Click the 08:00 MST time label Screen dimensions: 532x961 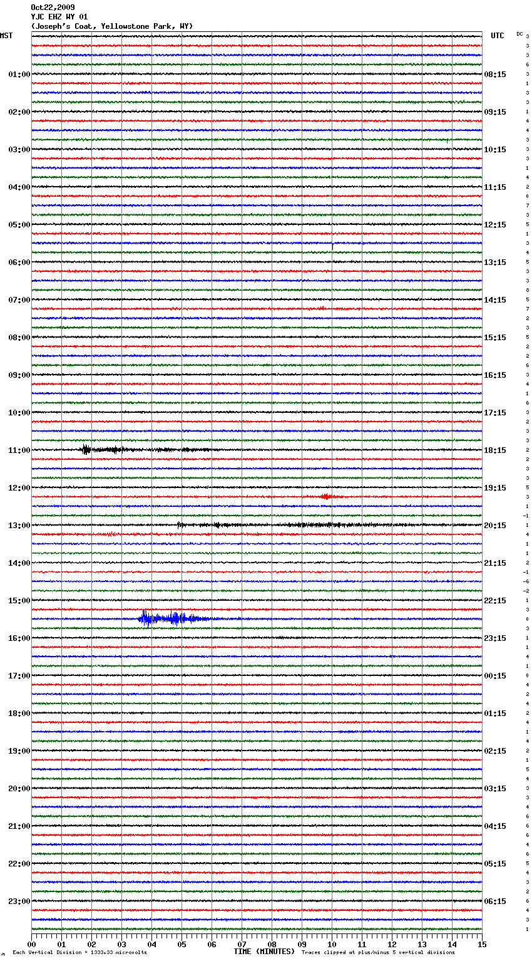click(19, 338)
